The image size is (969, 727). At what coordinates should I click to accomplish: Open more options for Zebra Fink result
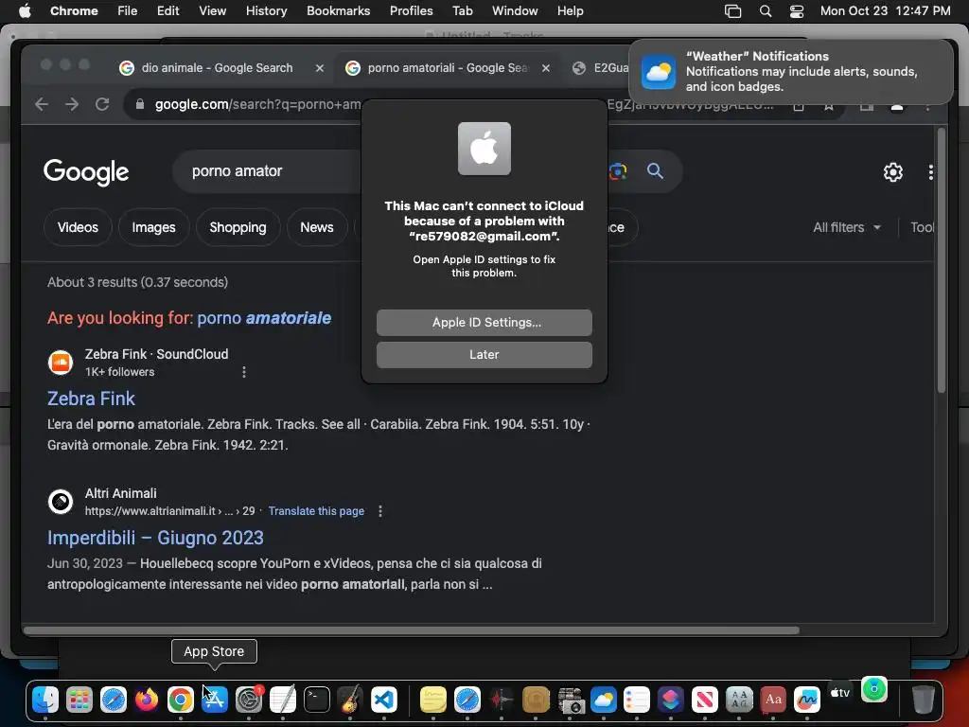(x=244, y=372)
